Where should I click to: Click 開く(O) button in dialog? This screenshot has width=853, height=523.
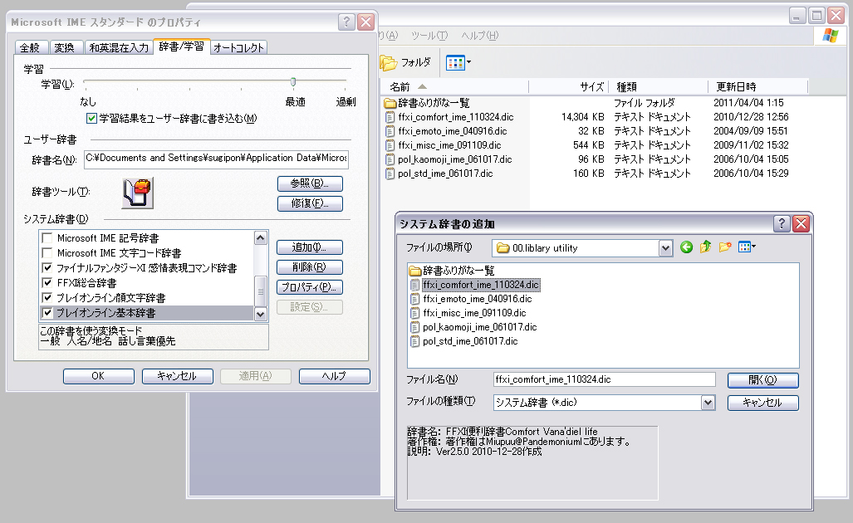(762, 380)
